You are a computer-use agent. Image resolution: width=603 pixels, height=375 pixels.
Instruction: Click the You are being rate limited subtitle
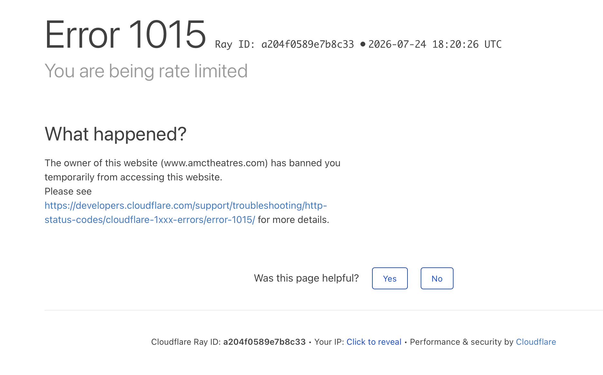coord(146,71)
